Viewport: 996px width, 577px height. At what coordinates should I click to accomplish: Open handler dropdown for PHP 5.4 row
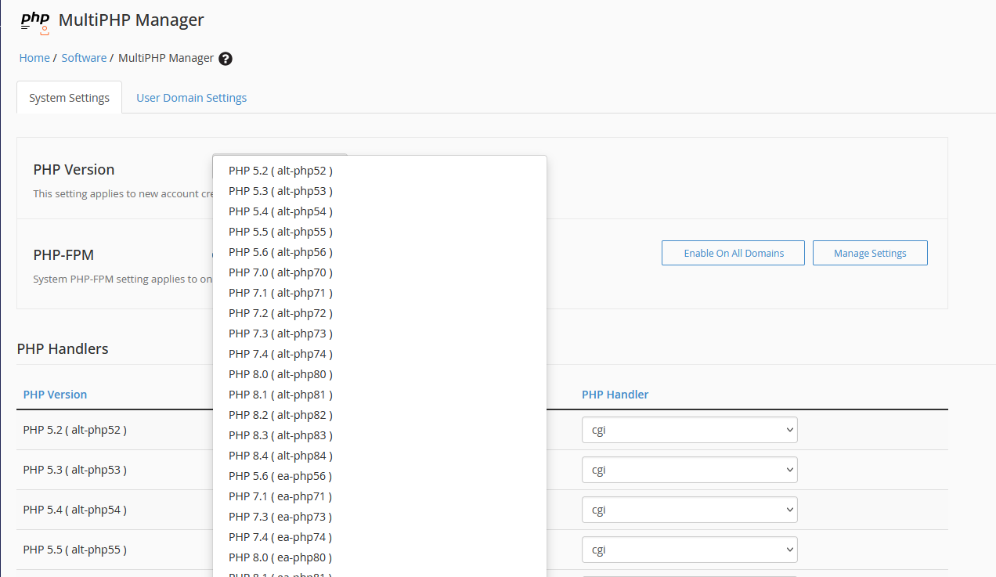689,510
